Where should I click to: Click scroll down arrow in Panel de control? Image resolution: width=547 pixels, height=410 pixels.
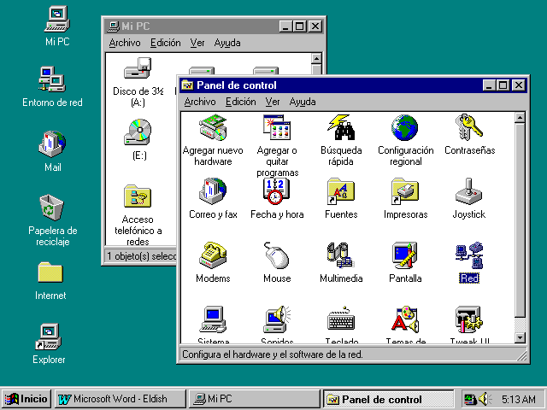[x=520, y=337]
